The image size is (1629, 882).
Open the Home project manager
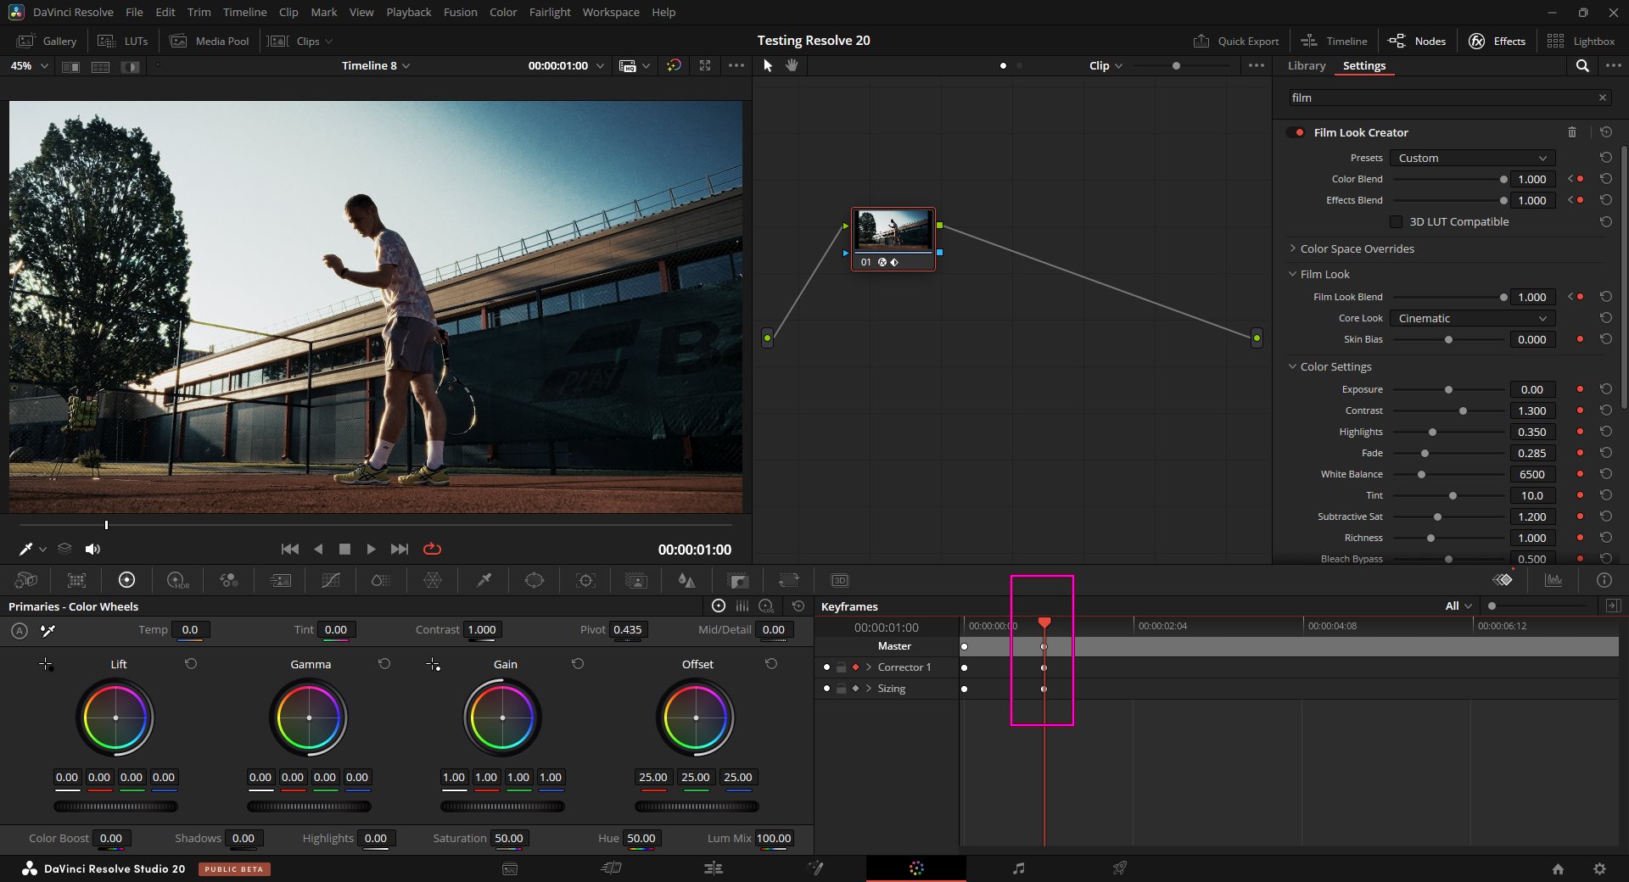(x=1558, y=868)
